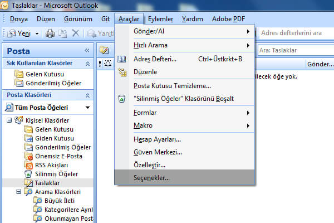Open the Yeni button dropdown arrow
Image resolution: width=334 pixels, height=223 pixels.
37,33
